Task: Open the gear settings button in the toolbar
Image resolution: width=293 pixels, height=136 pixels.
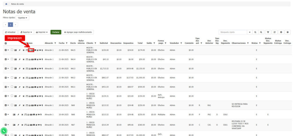Action: coord(281,32)
